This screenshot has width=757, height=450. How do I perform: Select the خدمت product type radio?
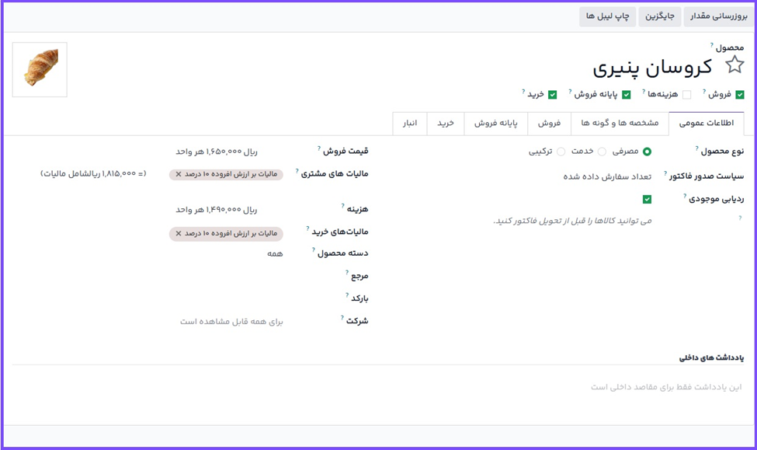pos(602,152)
